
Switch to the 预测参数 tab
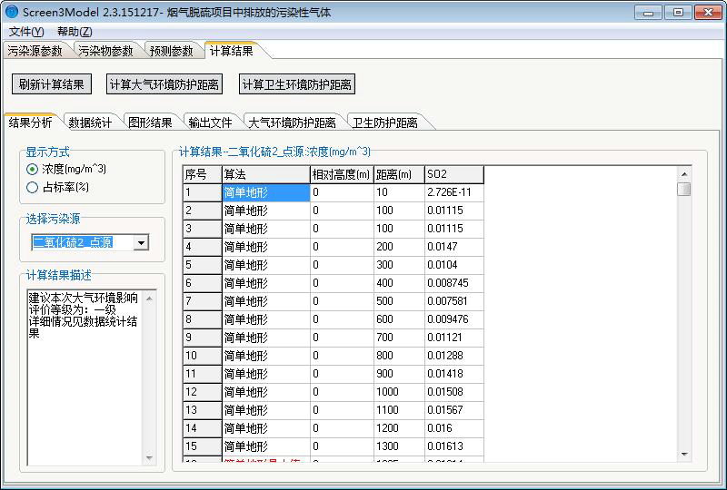click(x=172, y=51)
